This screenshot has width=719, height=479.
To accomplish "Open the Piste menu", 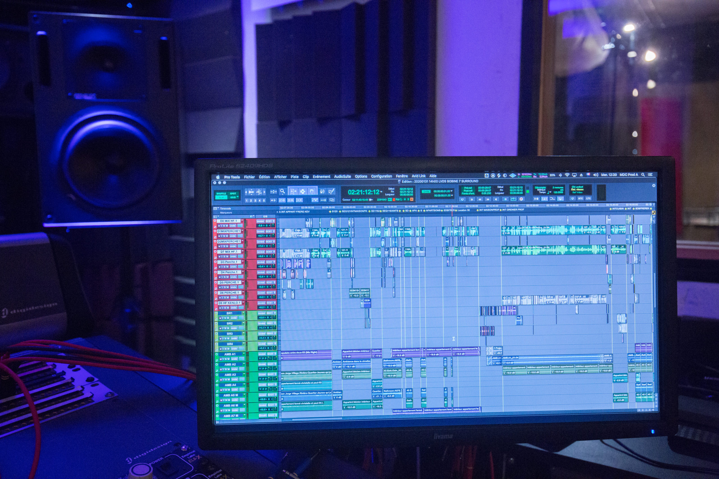I will (x=294, y=177).
